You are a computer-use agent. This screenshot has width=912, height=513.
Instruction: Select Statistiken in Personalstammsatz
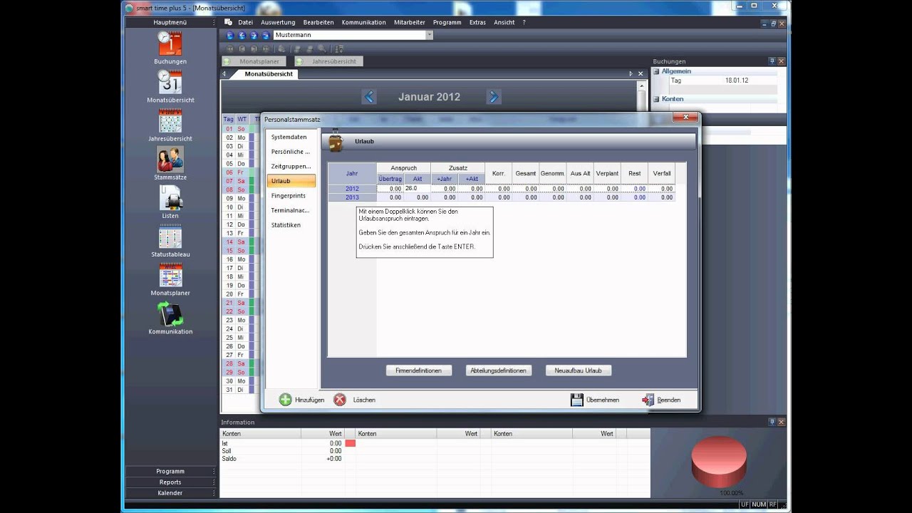coord(286,224)
